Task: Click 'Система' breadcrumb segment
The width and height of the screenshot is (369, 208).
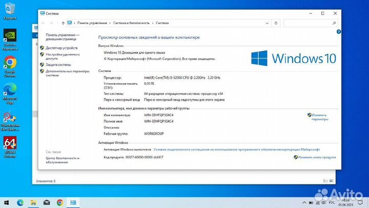Action: pyautogui.click(x=162, y=23)
